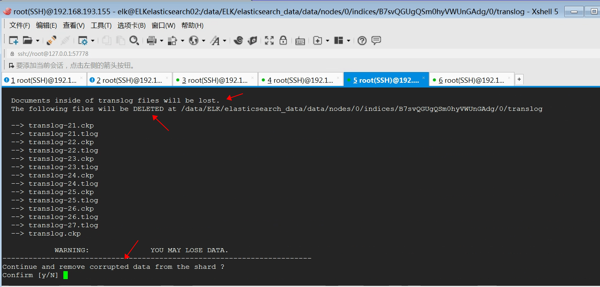Open the 工具(T) menu

click(101, 25)
